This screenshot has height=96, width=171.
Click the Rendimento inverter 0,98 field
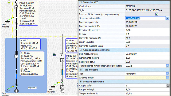147,30
